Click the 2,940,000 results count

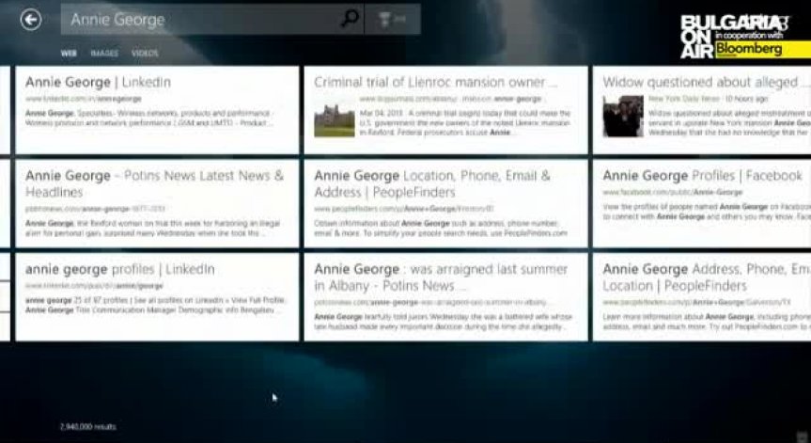[x=88, y=427]
